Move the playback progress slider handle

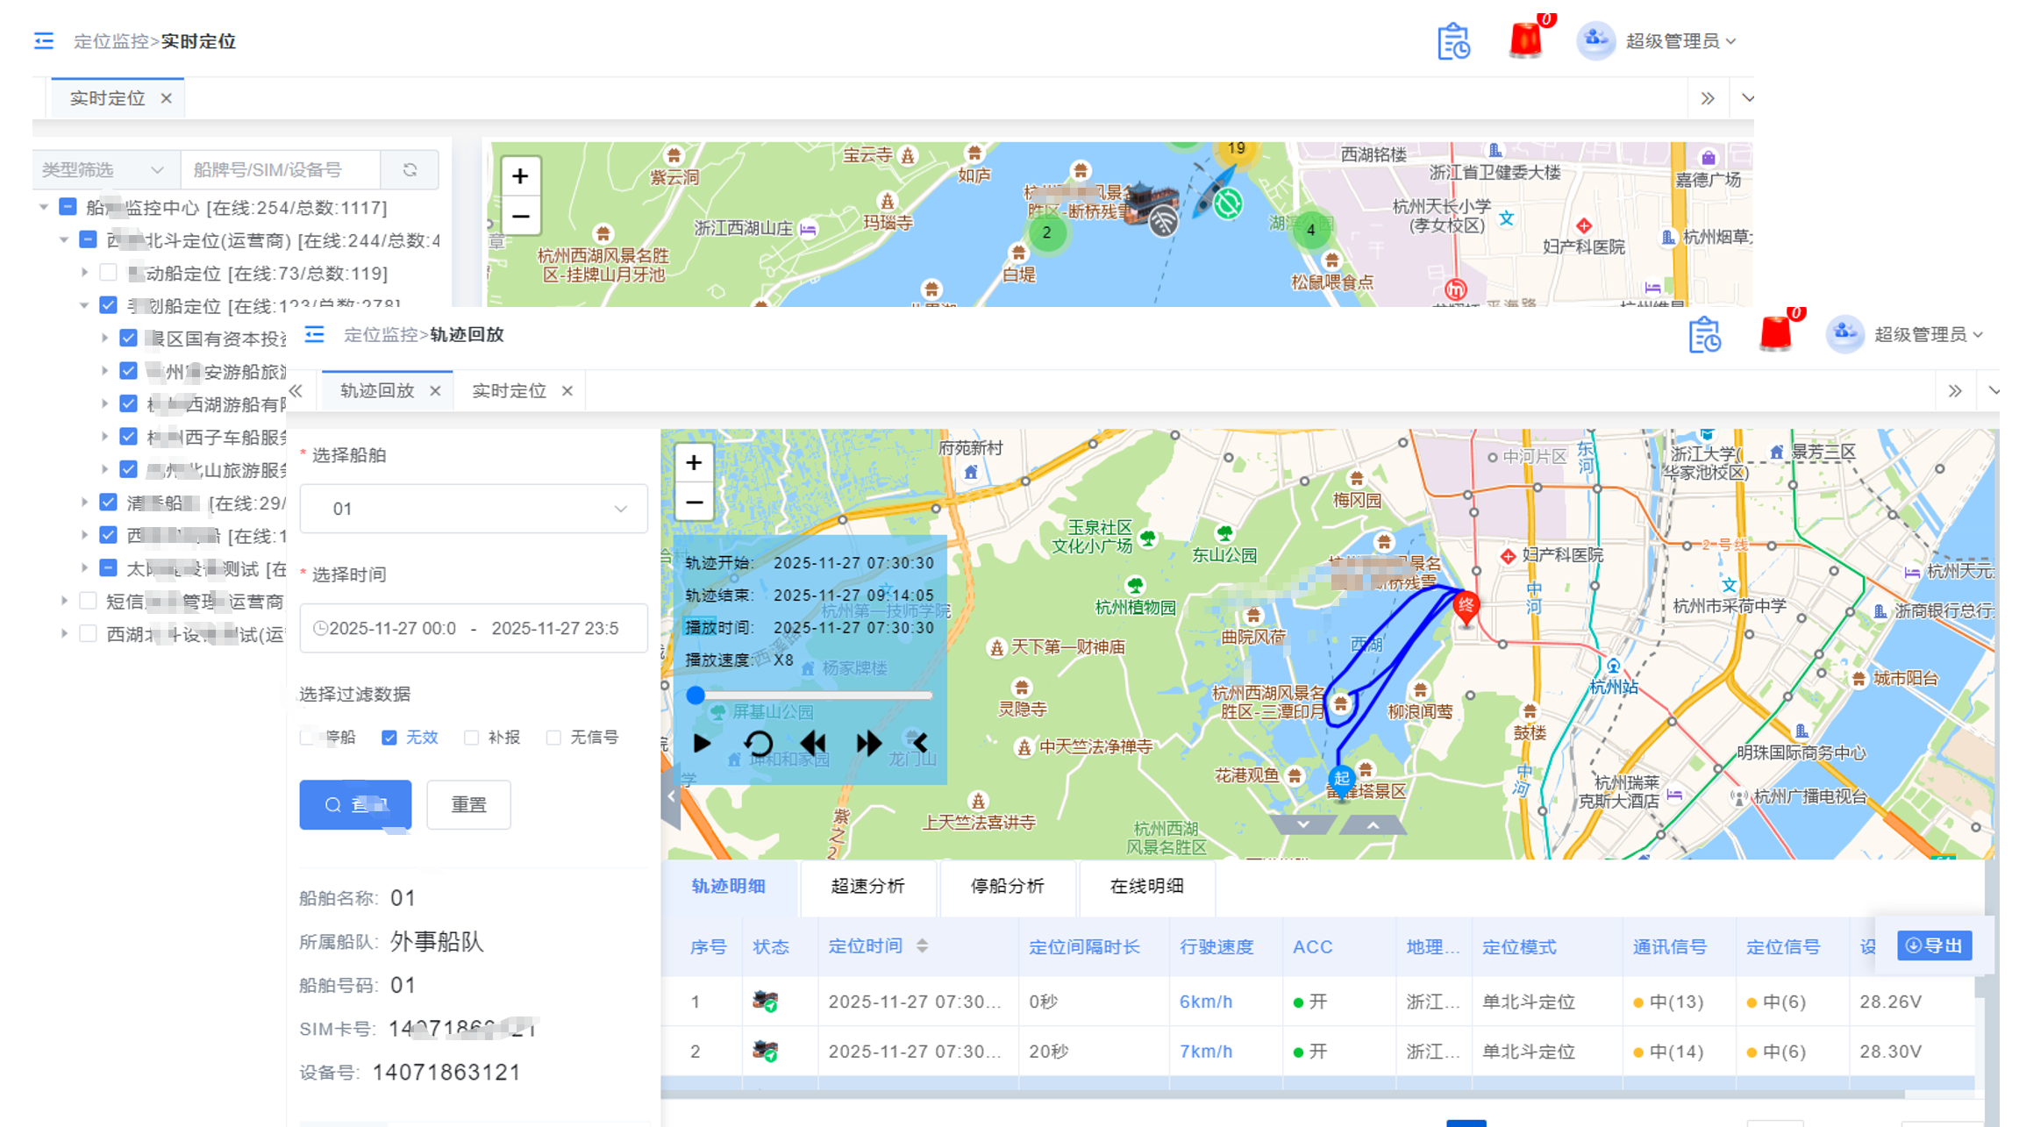696,695
